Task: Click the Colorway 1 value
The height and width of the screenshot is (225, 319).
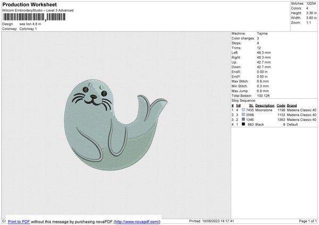Action: (x=29, y=29)
